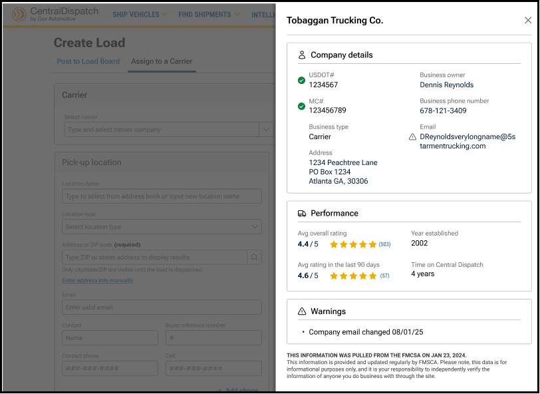
Task: Click the Performance truck icon
Action: [302, 214]
